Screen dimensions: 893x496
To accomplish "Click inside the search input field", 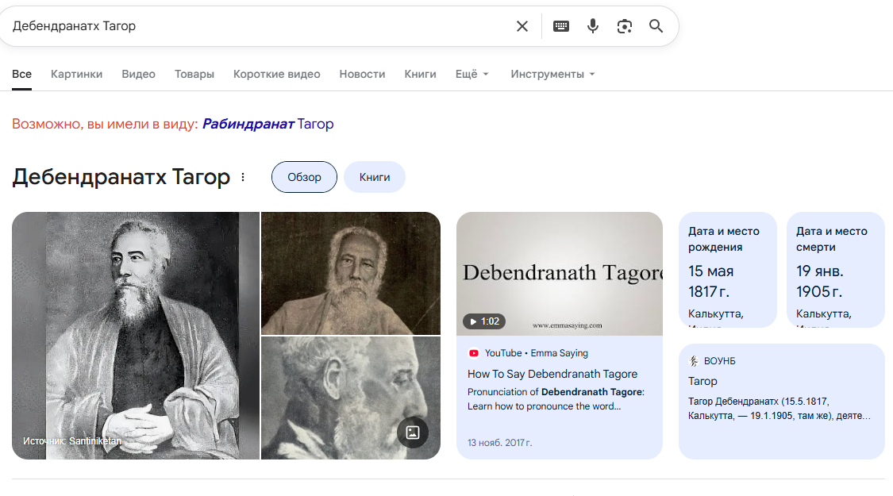I will 254,26.
